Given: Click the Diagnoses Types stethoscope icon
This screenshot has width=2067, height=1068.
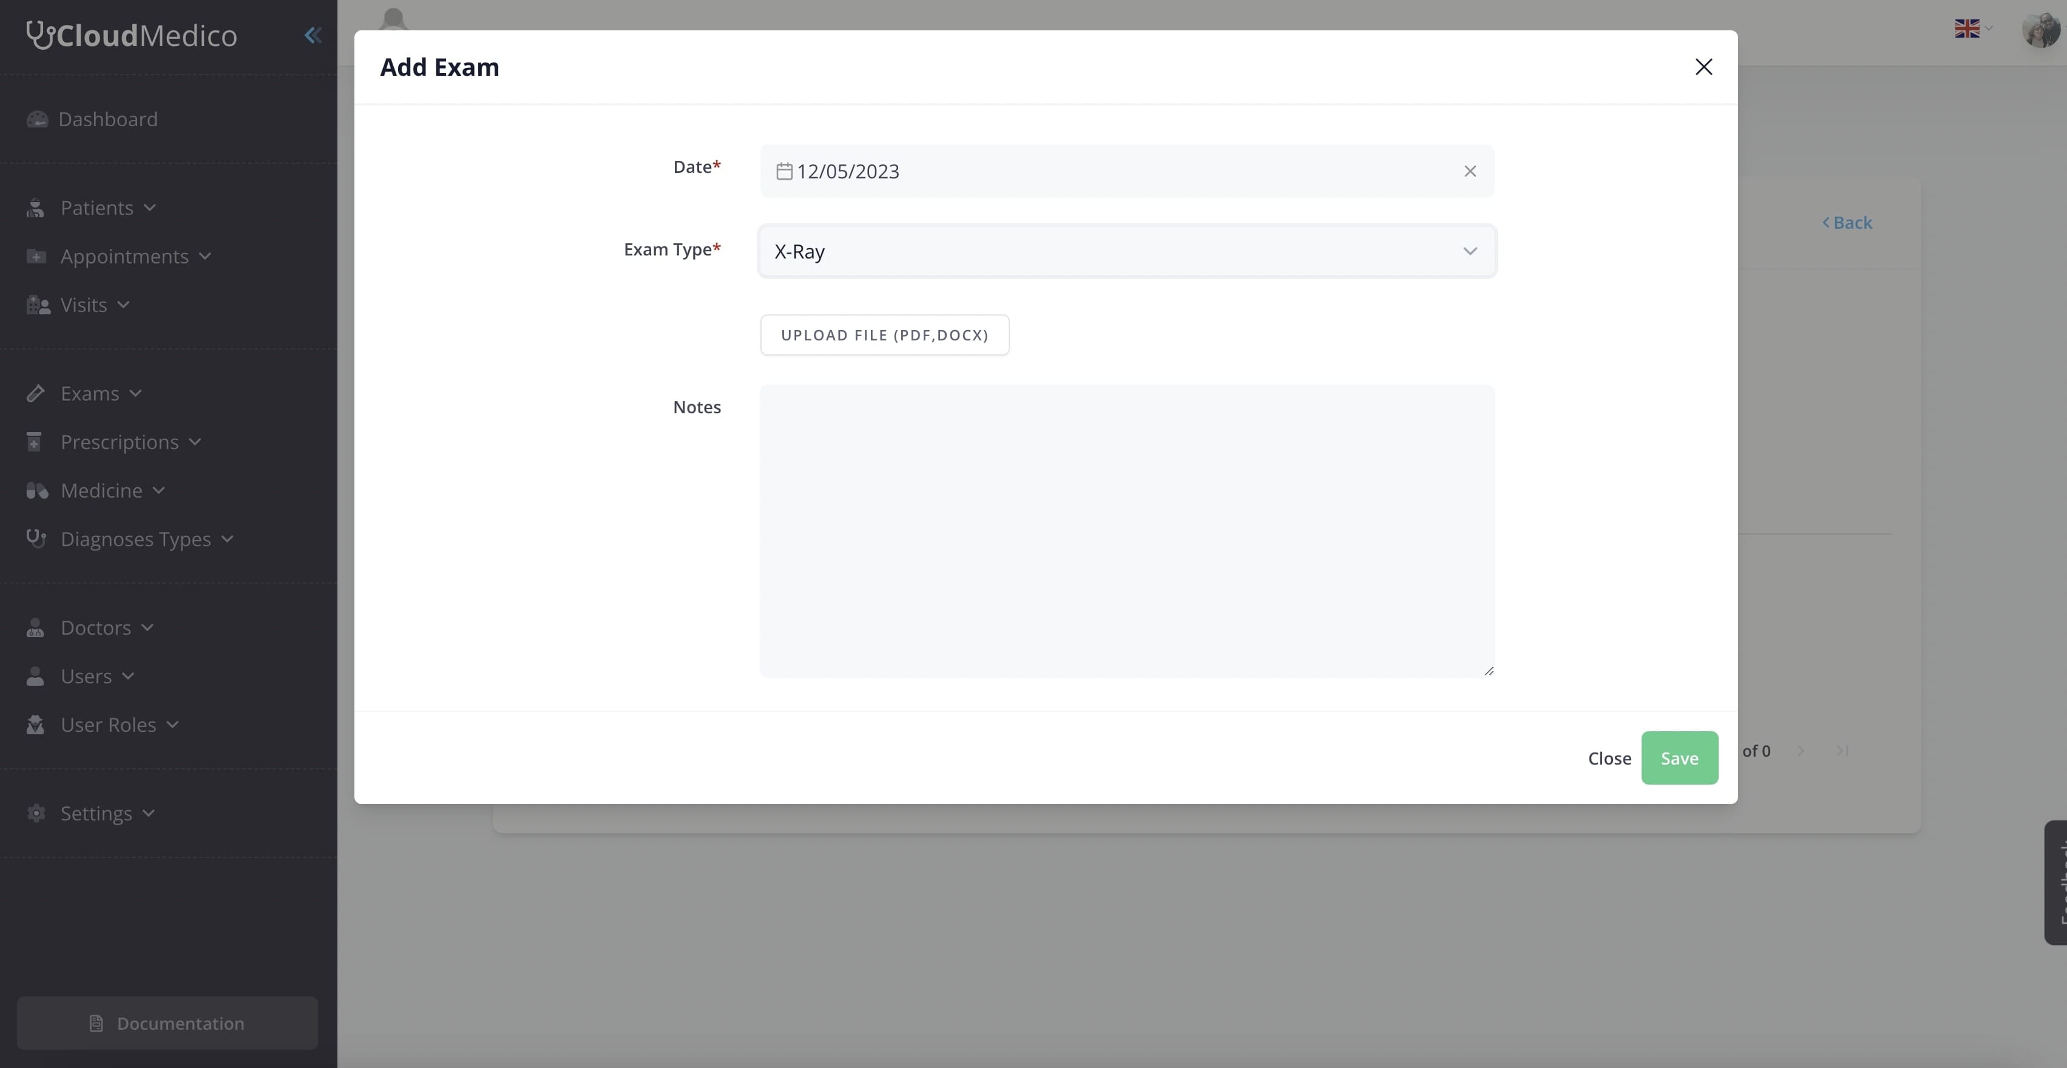Looking at the screenshot, I should 37,538.
